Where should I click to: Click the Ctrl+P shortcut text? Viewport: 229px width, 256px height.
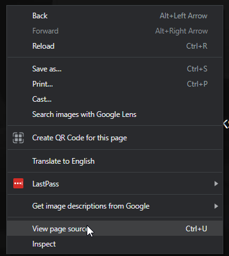pyautogui.click(x=197, y=84)
